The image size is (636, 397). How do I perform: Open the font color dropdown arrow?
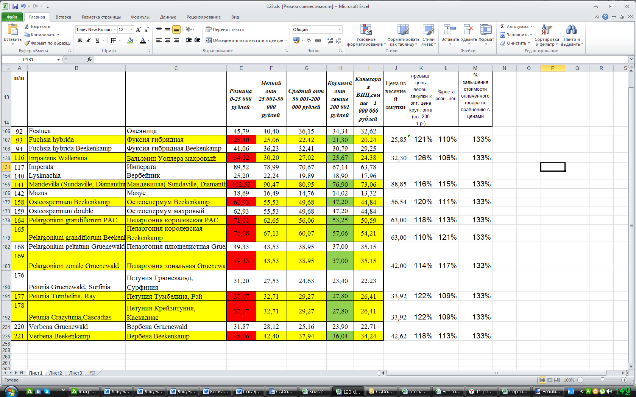coord(148,40)
